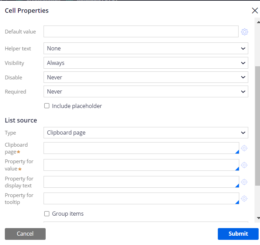
Task: Close the Cell Properties dialog
Action: coord(255,11)
